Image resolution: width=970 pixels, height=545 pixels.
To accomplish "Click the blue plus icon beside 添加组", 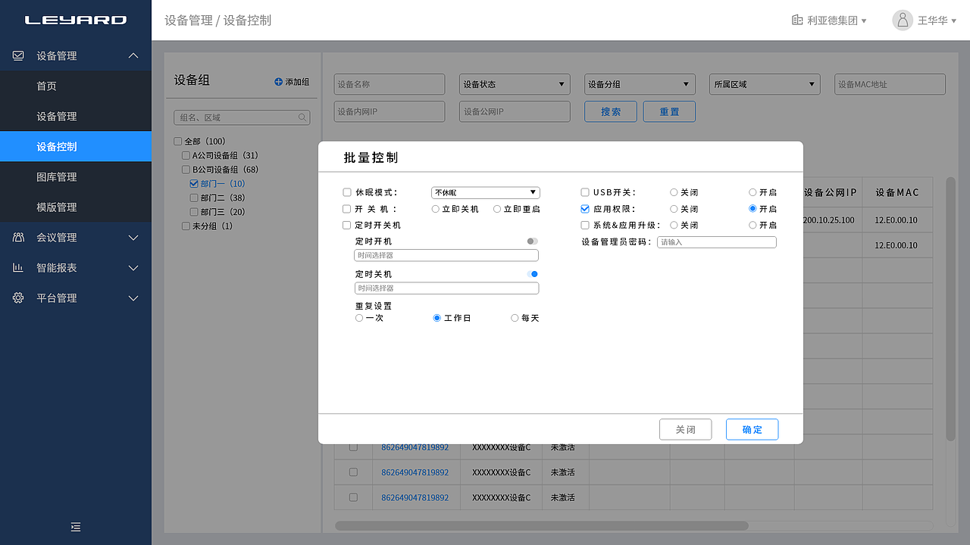I will pyautogui.click(x=277, y=82).
